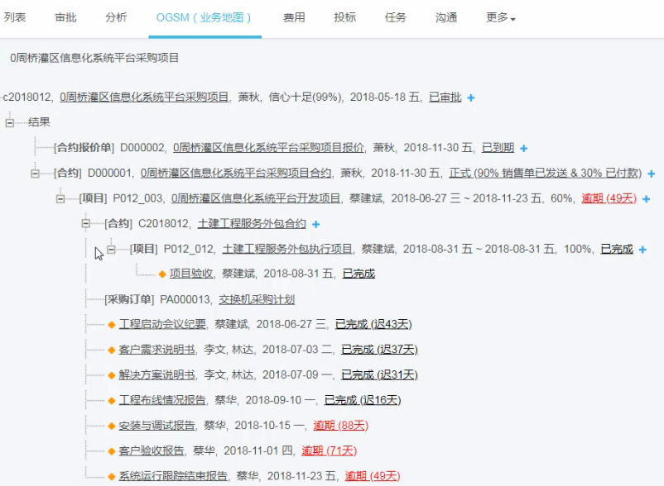Click orange diamond before 项目验收
The image size is (664, 486).
(162, 274)
